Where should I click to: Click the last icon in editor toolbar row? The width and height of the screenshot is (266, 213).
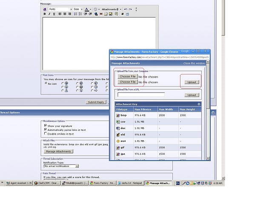click(x=127, y=14)
